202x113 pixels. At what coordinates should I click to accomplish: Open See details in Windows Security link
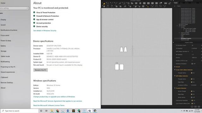(45, 31)
